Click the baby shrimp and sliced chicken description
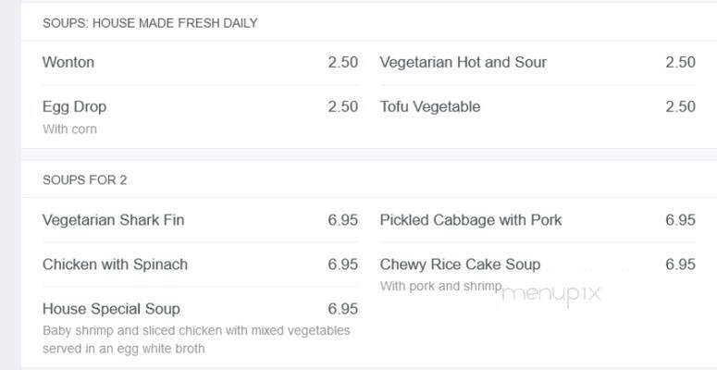 pos(197,339)
